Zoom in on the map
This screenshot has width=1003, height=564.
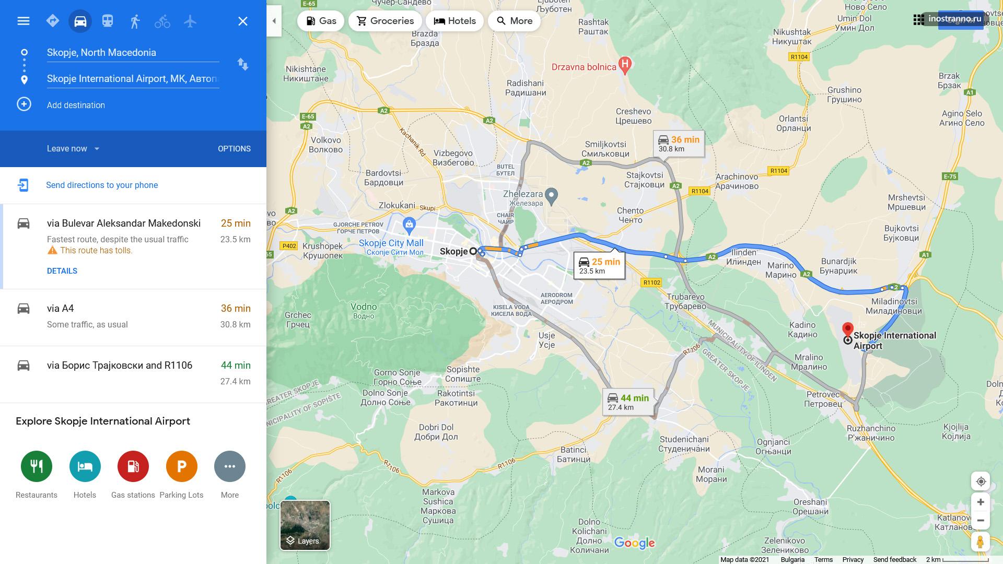point(981,502)
